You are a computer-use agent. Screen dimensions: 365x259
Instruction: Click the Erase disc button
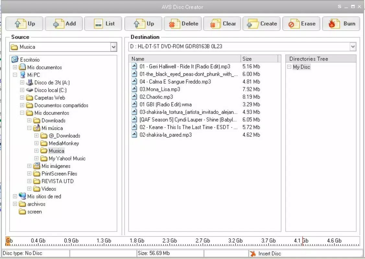(x=301, y=24)
